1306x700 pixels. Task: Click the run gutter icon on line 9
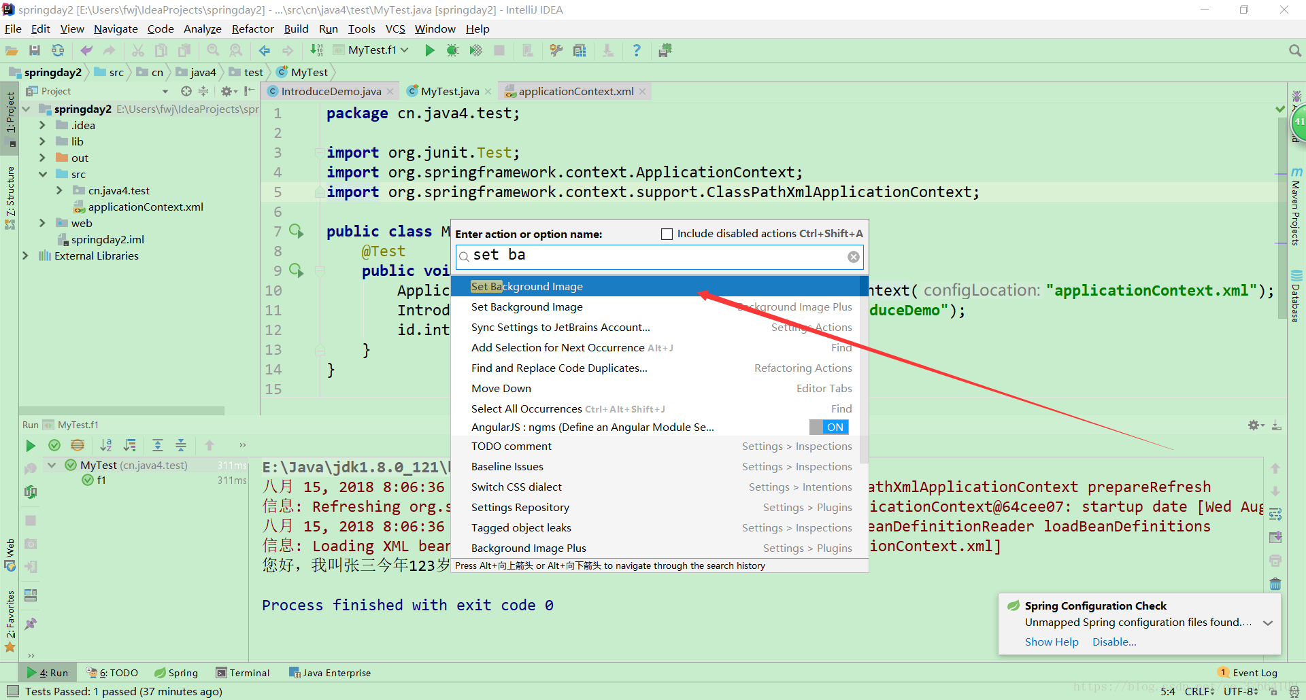[x=297, y=270]
